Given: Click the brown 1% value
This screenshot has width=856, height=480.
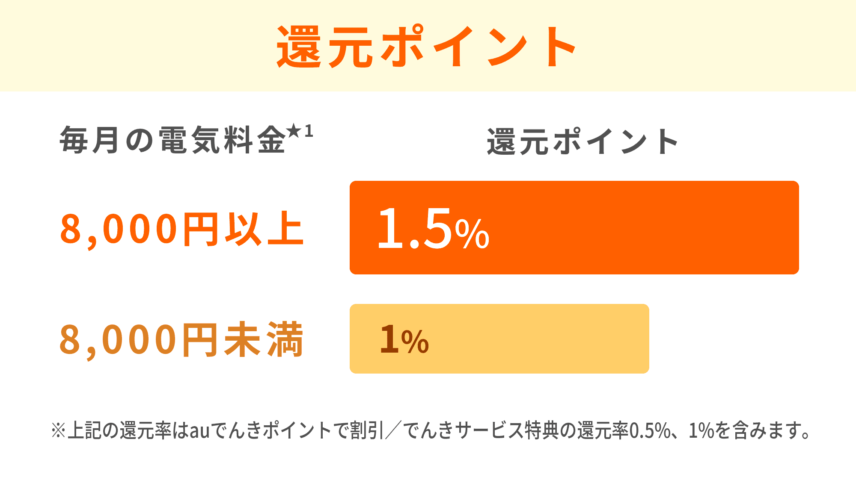Looking at the screenshot, I should tap(404, 340).
